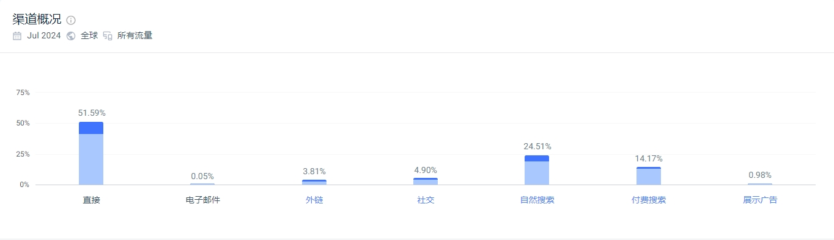Screen dimensions: 834x240
Task: Click the globe icon next to 全球
Action: 71,35
